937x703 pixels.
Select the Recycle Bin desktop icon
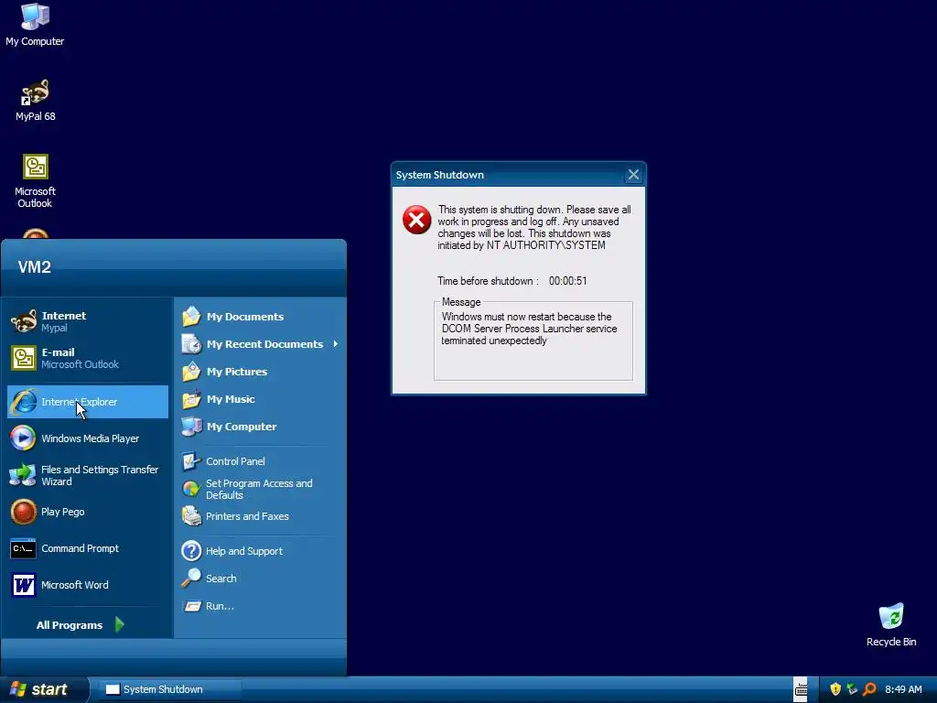[891, 625]
